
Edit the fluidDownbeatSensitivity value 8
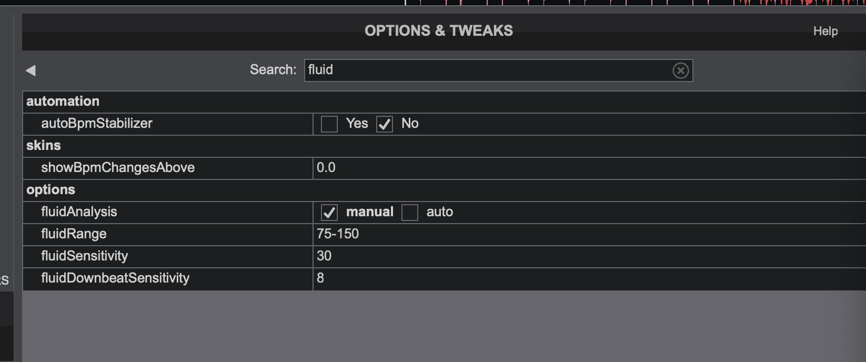pos(589,278)
